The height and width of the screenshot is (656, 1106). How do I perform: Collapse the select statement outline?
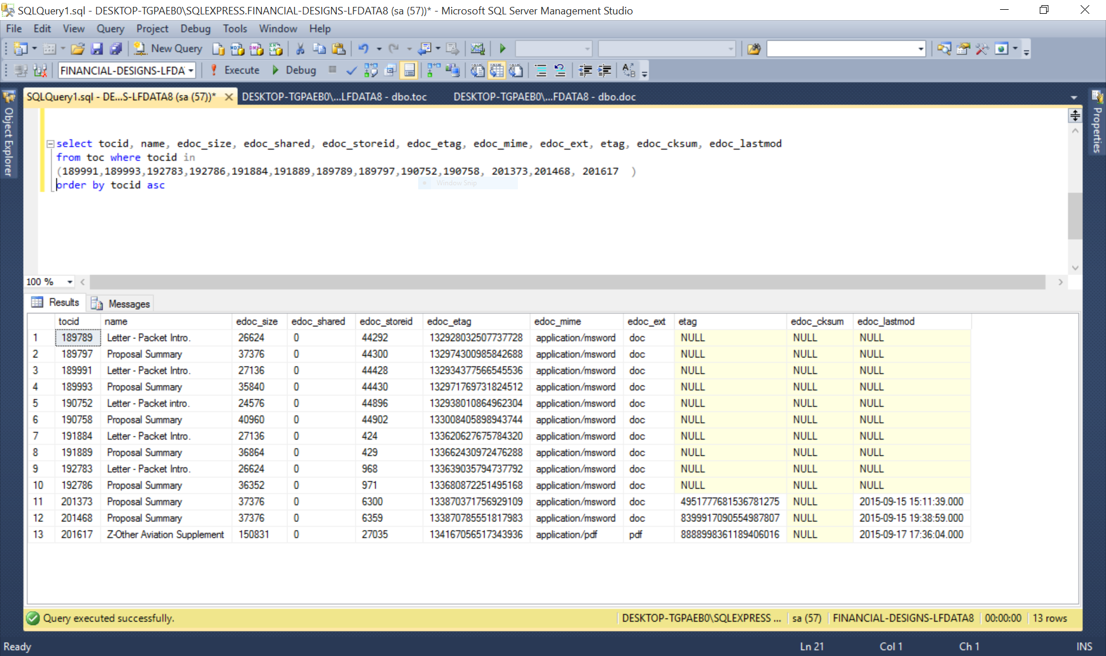tap(50, 144)
